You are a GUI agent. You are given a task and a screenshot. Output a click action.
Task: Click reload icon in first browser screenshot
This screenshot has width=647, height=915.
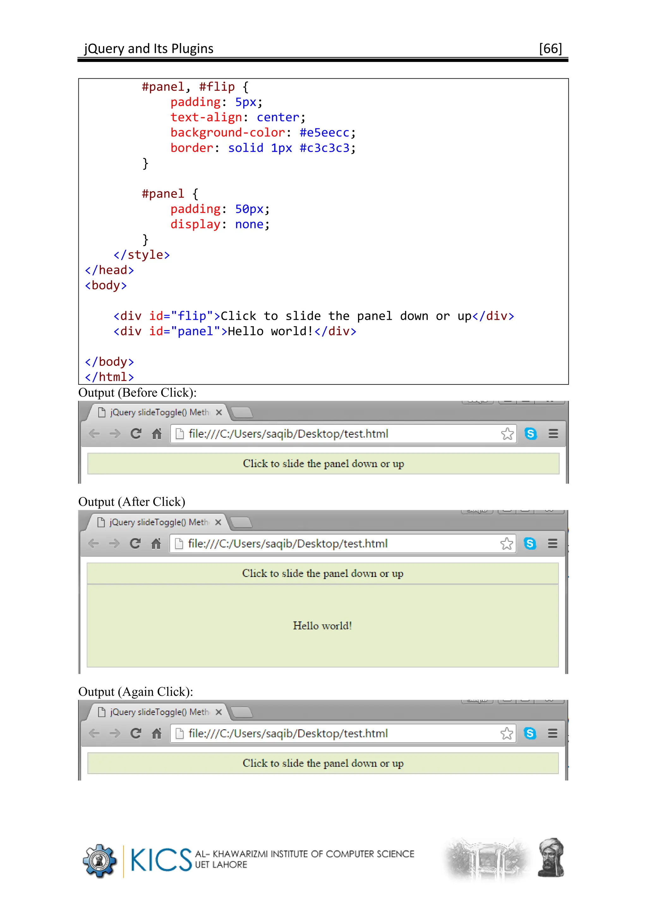(136, 433)
